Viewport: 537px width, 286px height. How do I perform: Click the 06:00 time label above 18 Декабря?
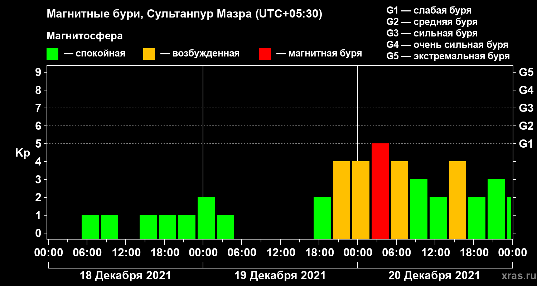[x=87, y=253]
